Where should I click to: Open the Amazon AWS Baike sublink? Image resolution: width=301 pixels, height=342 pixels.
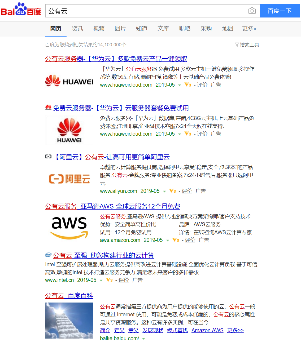tap(207, 330)
